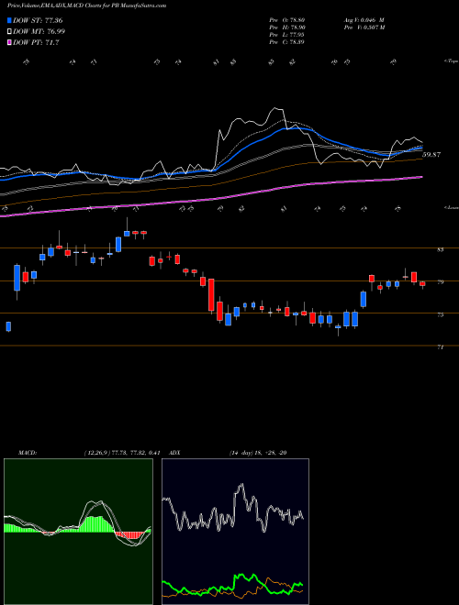Select the Pre L: 77.95 value

(x=287, y=34)
